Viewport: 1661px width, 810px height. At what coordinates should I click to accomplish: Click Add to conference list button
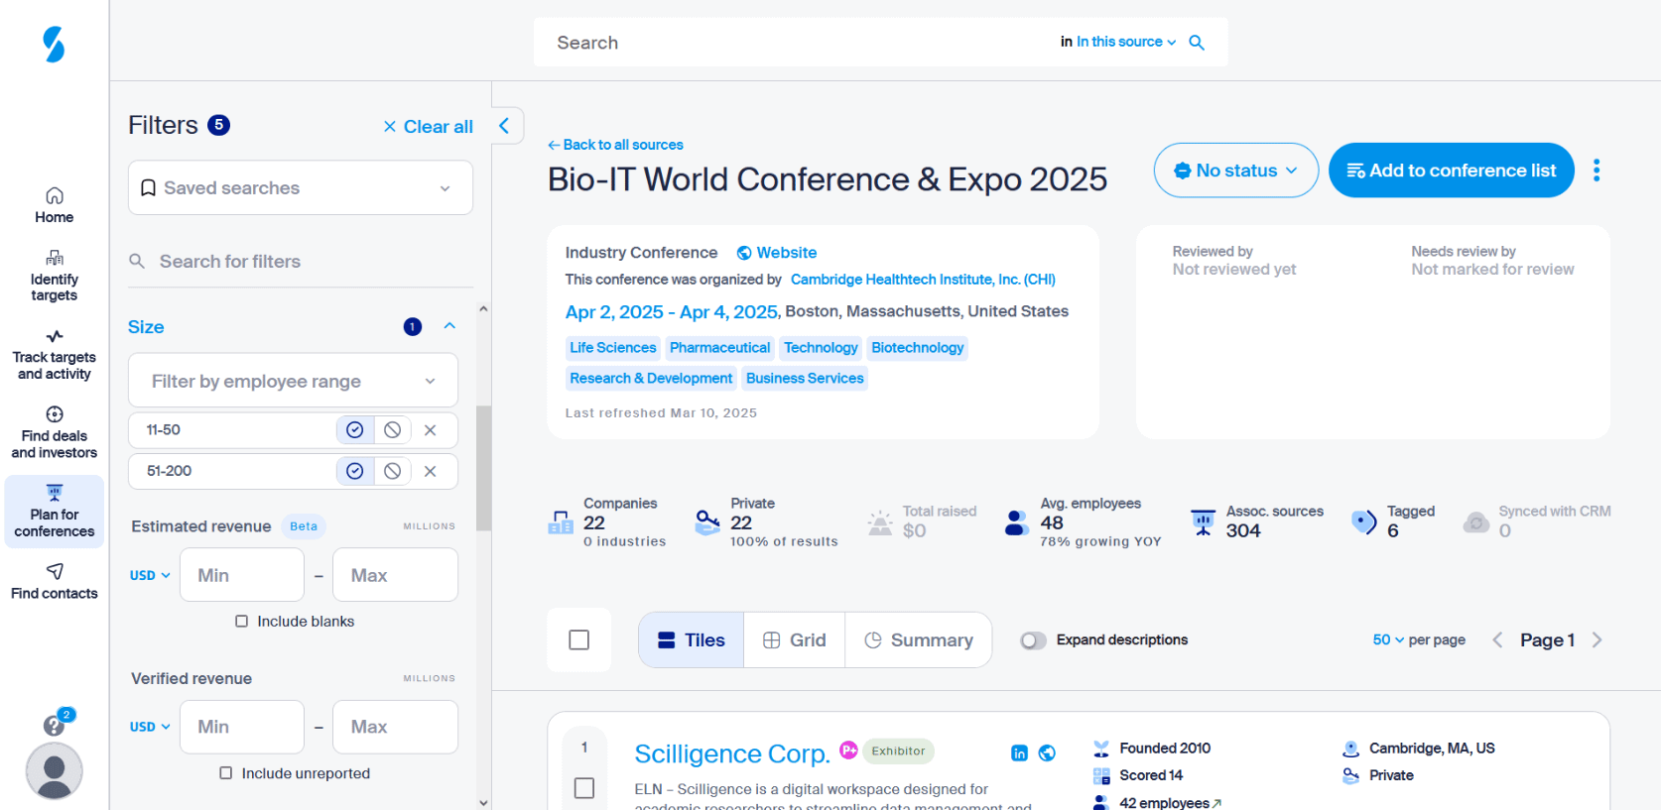click(1451, 171)
